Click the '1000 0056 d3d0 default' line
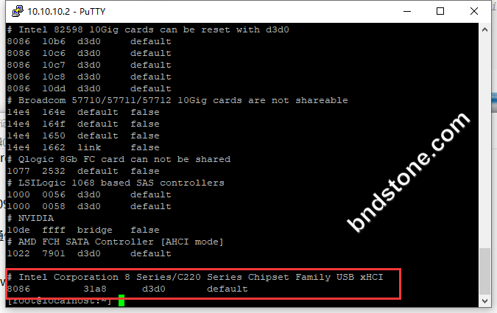This screenshot has width=497, height=313. click(x=89, y=194)
